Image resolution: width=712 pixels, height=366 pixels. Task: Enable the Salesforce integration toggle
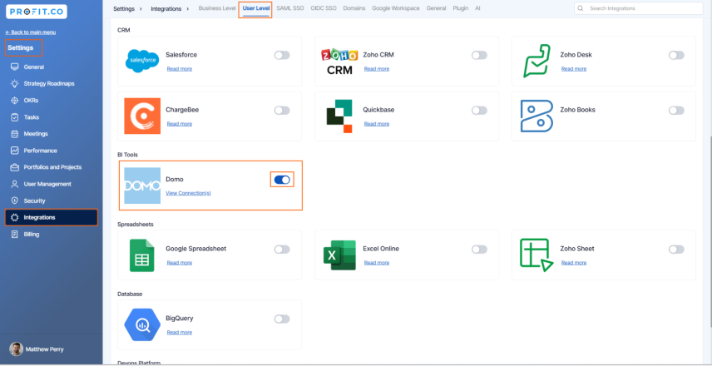click(x=281, y=55)
